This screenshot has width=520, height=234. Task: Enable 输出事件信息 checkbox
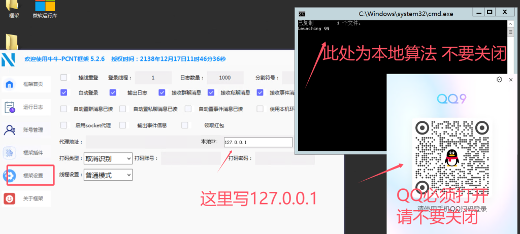coord(123,125)
